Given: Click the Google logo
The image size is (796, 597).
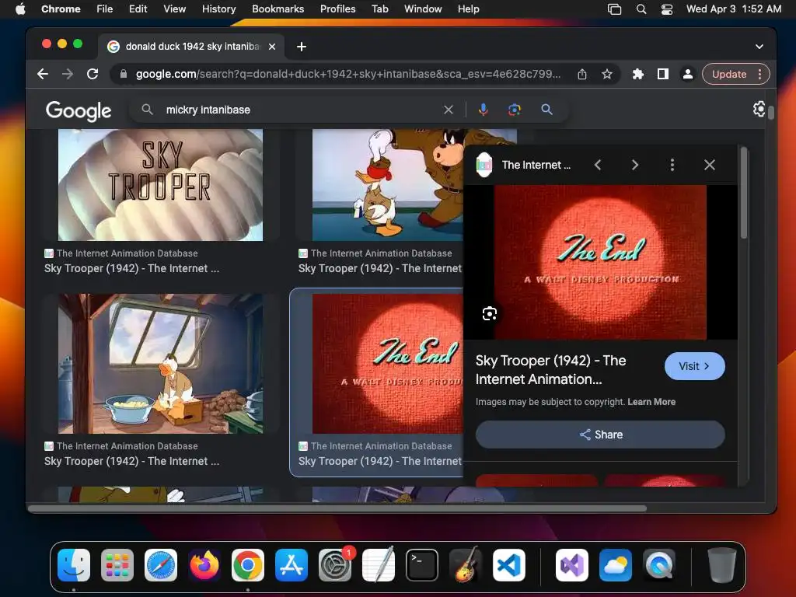Looking at the screenshot, I should pyautogui.click(x=79, y=110).
